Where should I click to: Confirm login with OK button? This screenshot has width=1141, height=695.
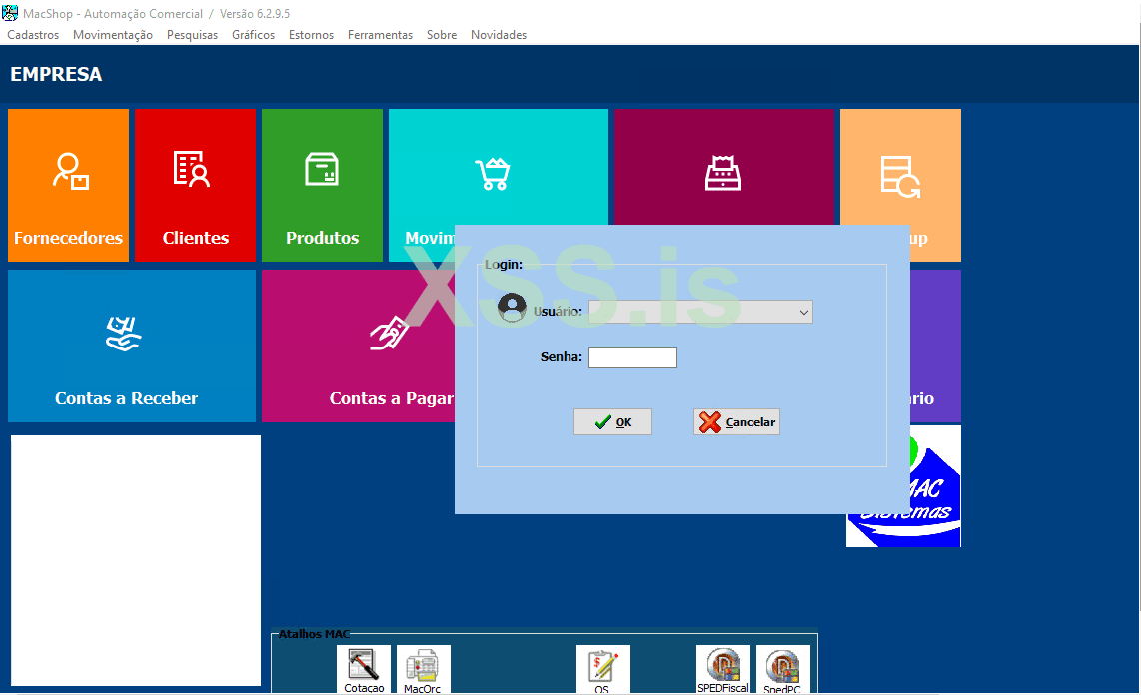tap(612, 422)
